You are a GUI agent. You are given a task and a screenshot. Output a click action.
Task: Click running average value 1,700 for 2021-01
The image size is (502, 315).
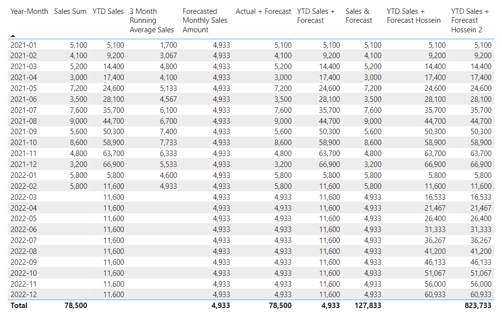(168, 45)
